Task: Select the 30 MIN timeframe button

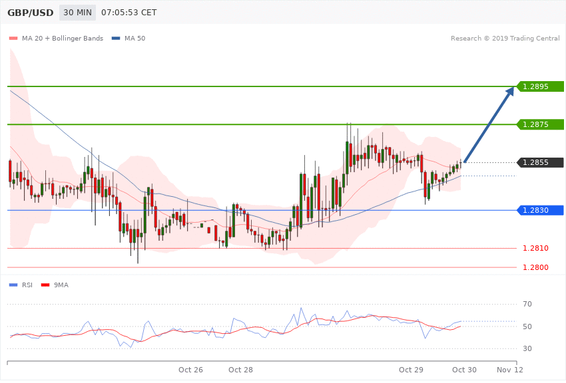Action: (78, 13)
